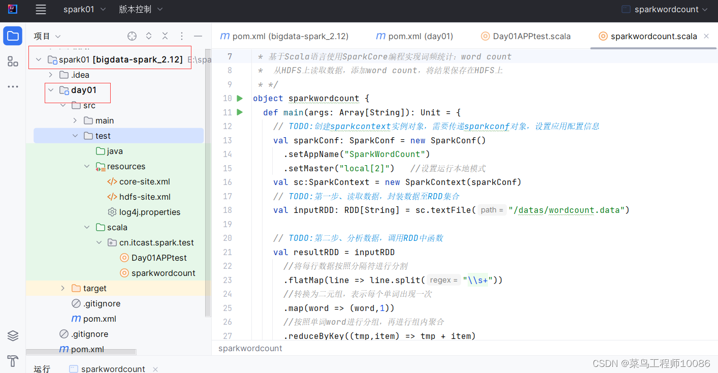Open the 项目 view switcher dropdown
The height and width of the screenshot is (373, 718).
(47, 36)
